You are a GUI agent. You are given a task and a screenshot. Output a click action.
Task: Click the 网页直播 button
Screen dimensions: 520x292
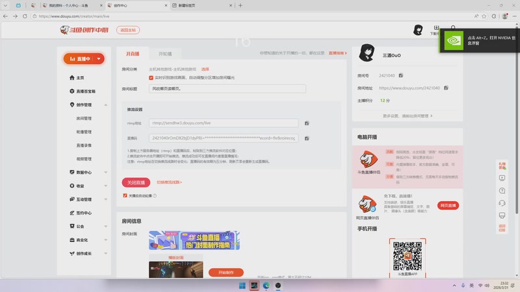tap(448, 206)
